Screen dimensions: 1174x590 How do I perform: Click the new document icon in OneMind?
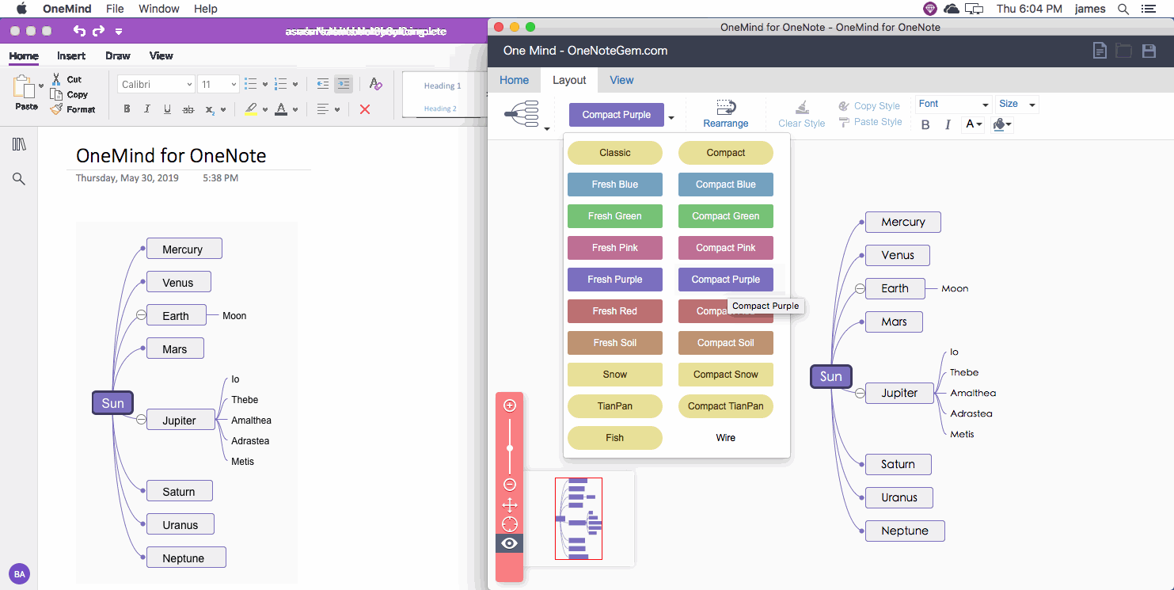coord(1100,51)
